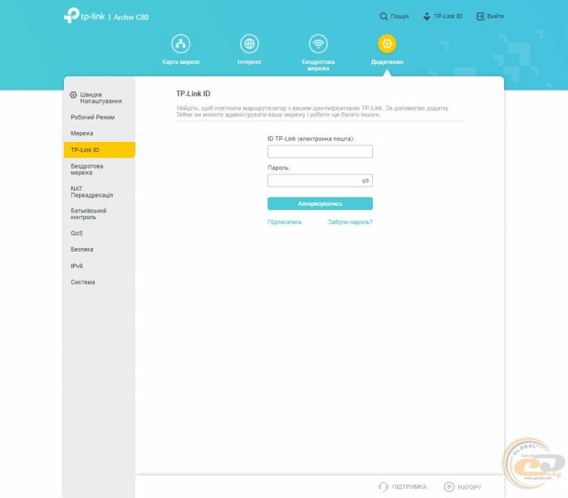Open Робочий Режим in the sidebar

point(92,117)
